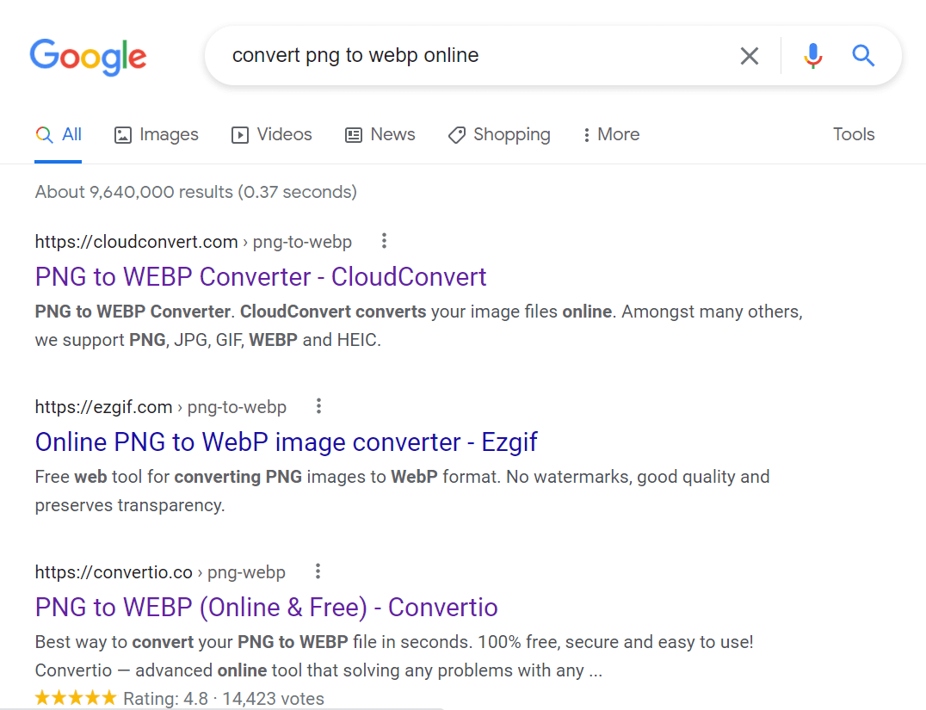Switch to the Videos tab
The image size is (926, 710).
tap(272, 134)
